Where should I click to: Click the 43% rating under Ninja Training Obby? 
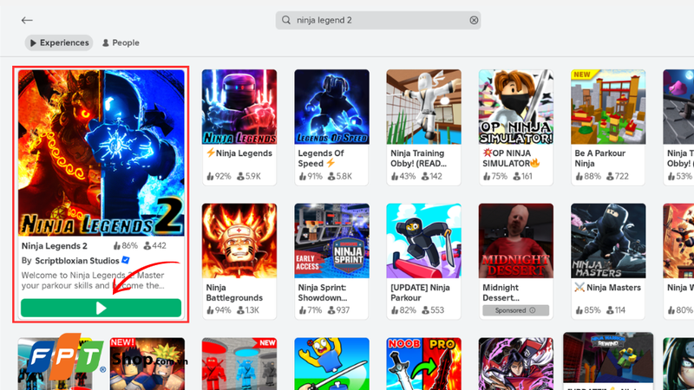[403, 177]
